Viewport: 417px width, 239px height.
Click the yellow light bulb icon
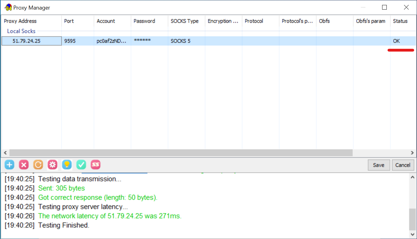coord(67,165)
